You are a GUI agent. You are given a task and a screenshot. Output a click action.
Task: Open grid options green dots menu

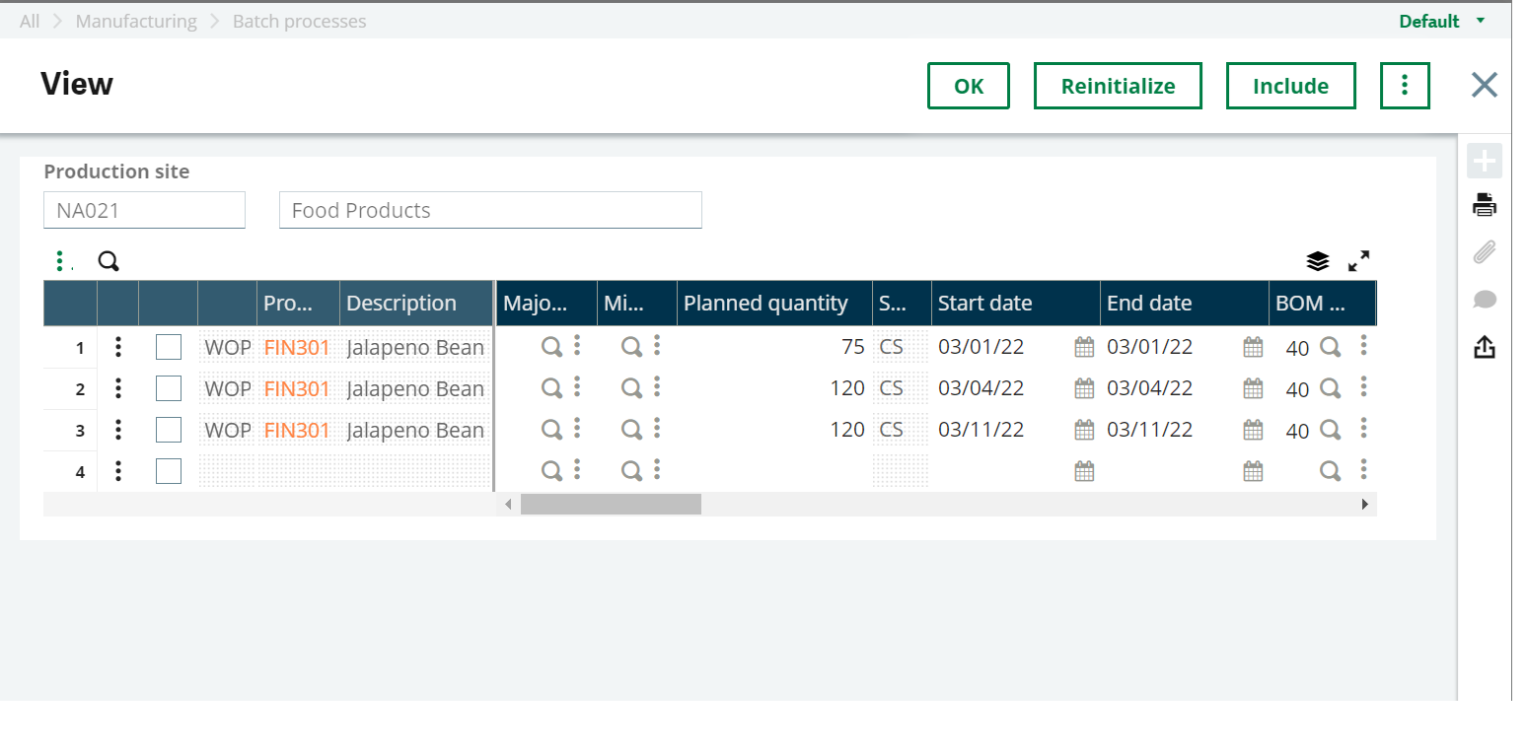click(x=60, y=261)
